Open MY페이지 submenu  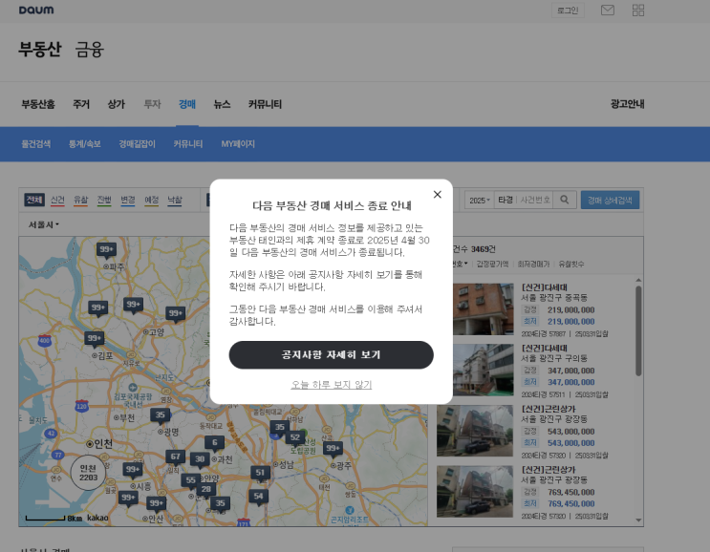[x=238, y=144]
